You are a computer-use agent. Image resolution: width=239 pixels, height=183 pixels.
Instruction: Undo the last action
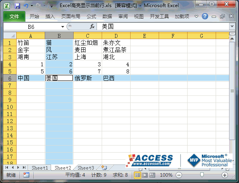pyautogui.click(x=26, y=6)
